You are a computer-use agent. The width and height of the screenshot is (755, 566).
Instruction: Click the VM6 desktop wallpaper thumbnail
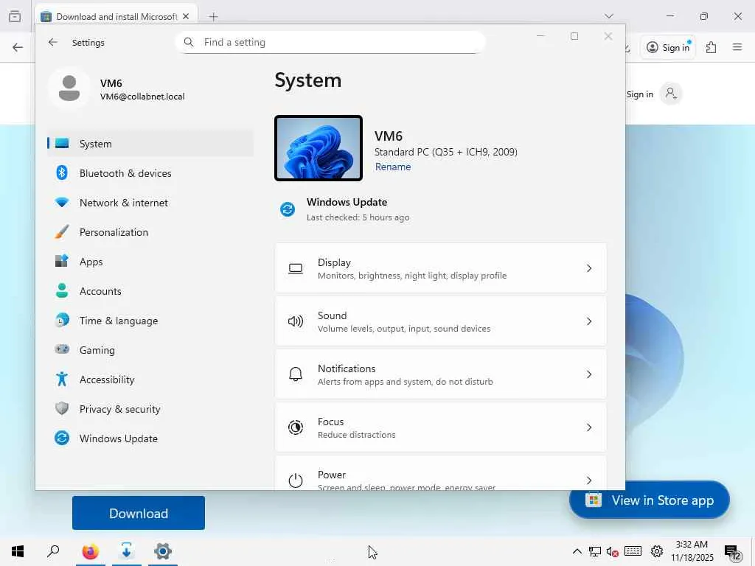click(319, 148)
